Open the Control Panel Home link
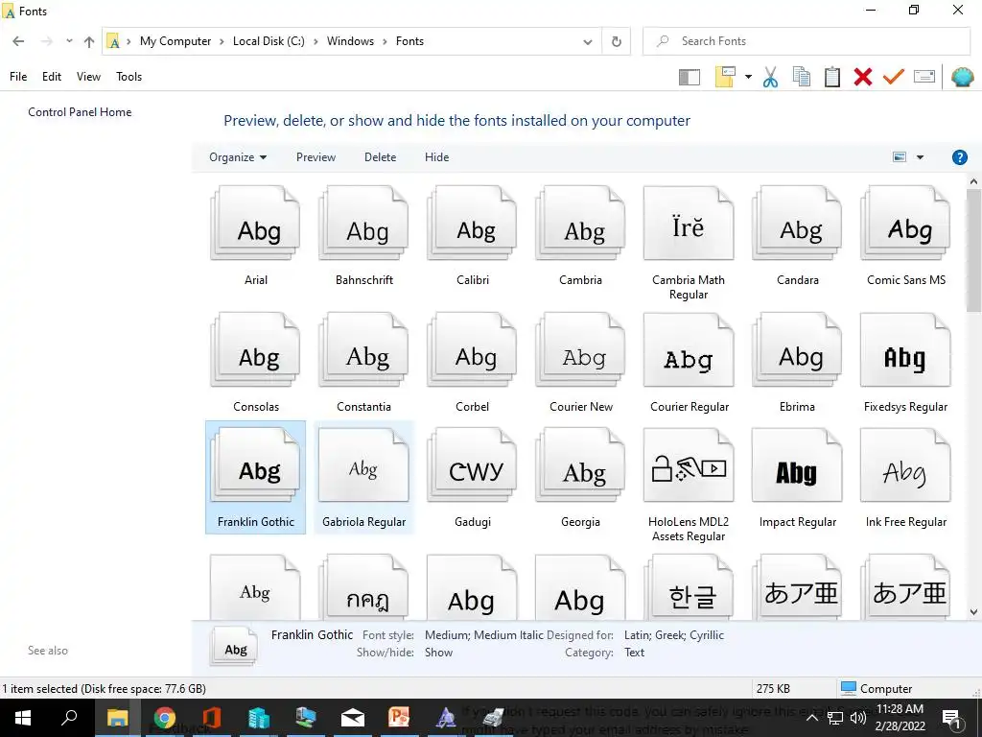The height and width of the screenshot is (737, 982). 80,112
